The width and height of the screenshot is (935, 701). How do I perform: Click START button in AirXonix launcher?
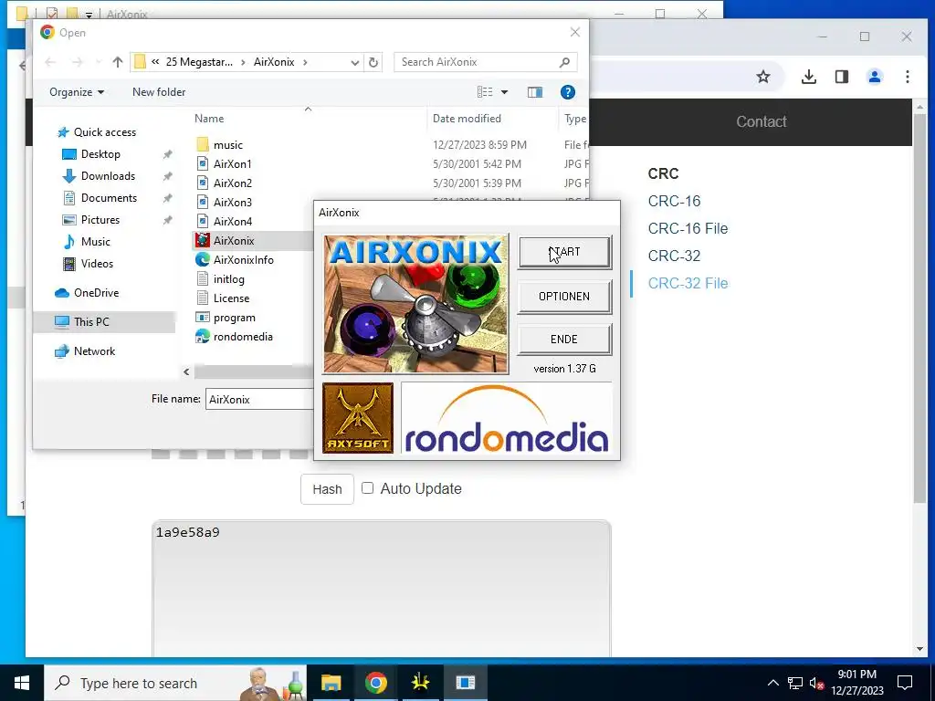click(564, 252)
